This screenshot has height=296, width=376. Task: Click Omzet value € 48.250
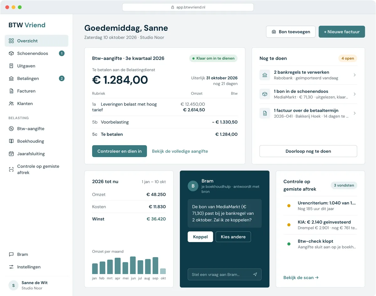click(156, 194)
